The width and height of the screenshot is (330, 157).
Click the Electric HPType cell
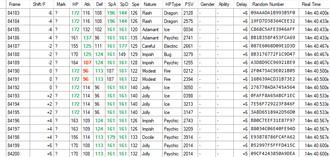click(172, 46)
